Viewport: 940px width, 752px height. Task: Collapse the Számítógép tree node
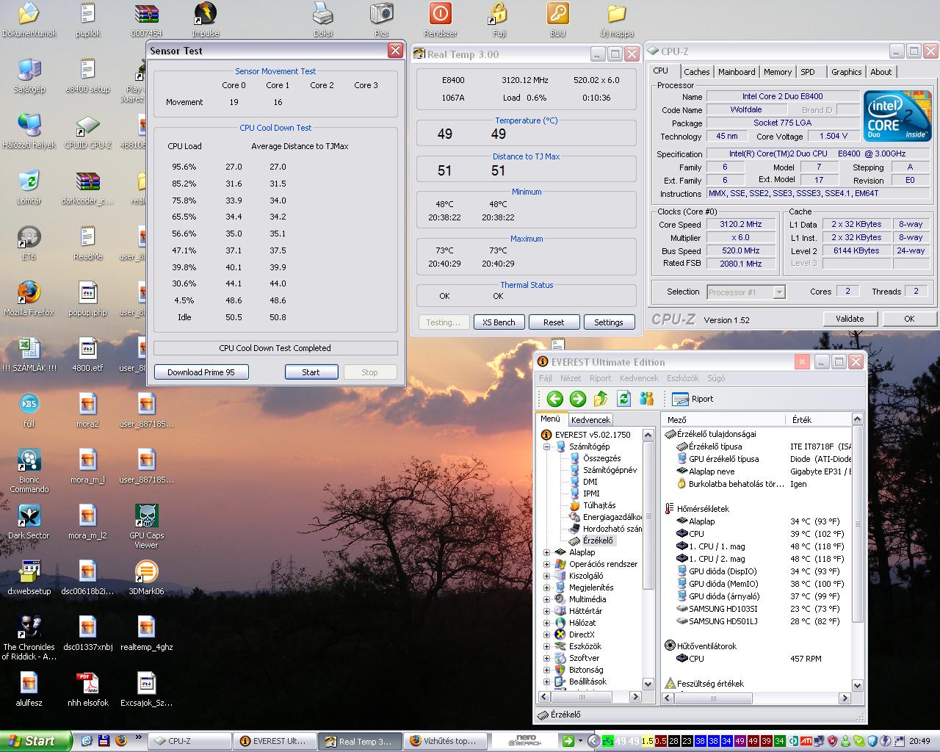[x=547, y=446]
